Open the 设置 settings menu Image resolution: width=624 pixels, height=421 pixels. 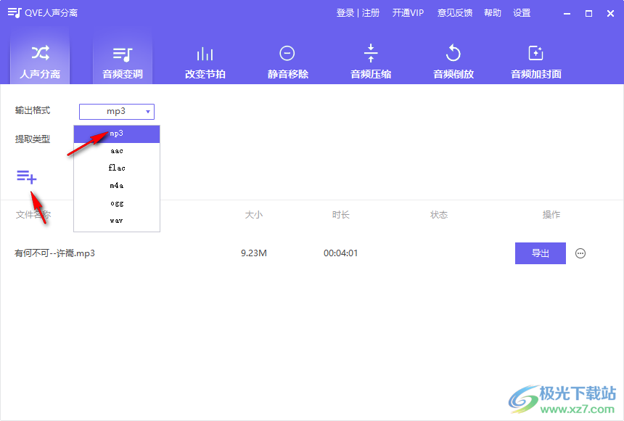(522, 12)
